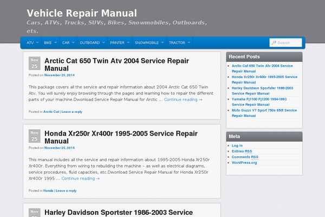Click the Recent Posts widget heading

(x=244, y=56)
